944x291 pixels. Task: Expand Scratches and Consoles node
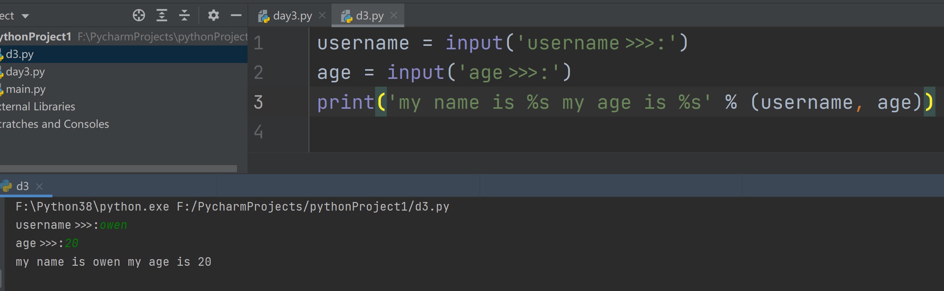click(54, 124)
